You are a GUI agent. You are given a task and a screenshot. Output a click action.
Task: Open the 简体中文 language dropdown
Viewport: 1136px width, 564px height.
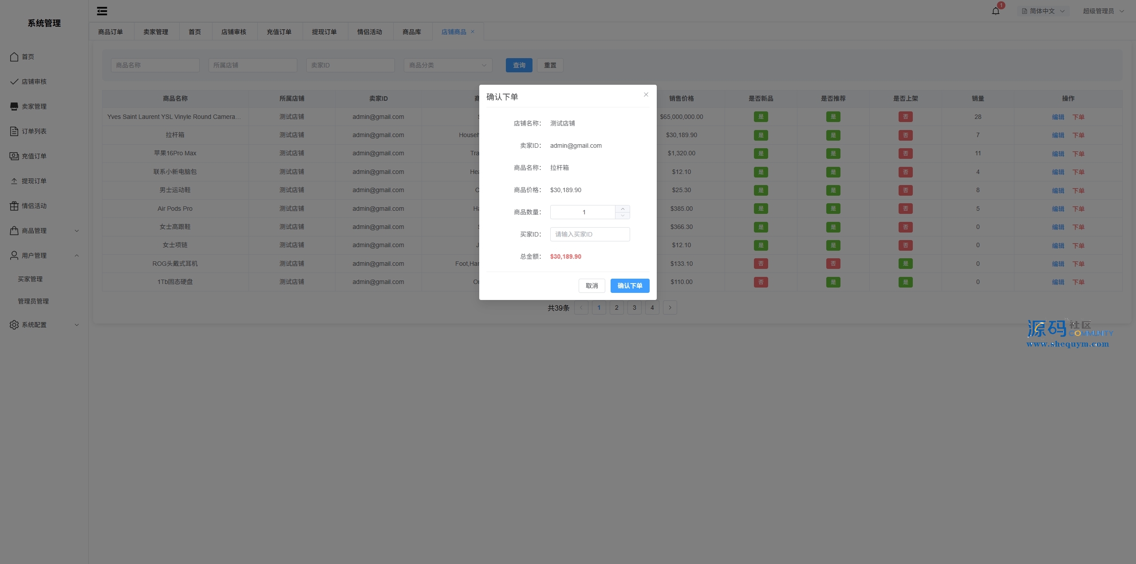[x=1043, y=11]
